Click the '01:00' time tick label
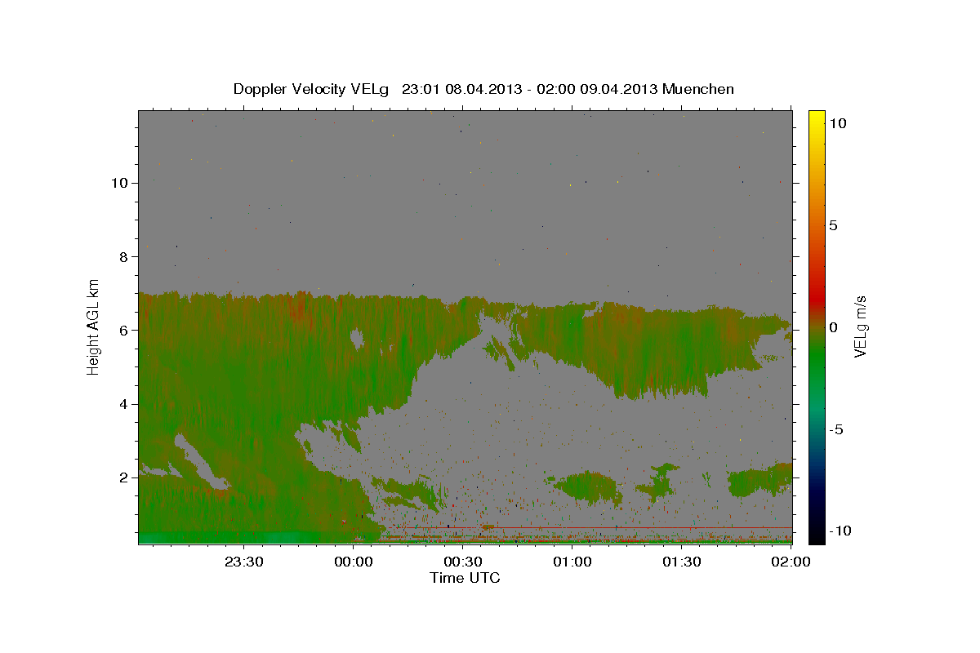This screenshot has height=653, width=980. (572, 562)
